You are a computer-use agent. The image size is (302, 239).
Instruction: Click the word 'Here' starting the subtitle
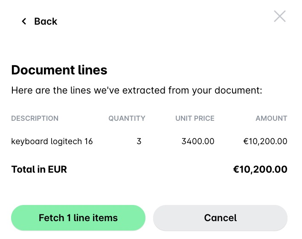coord(20,90)
